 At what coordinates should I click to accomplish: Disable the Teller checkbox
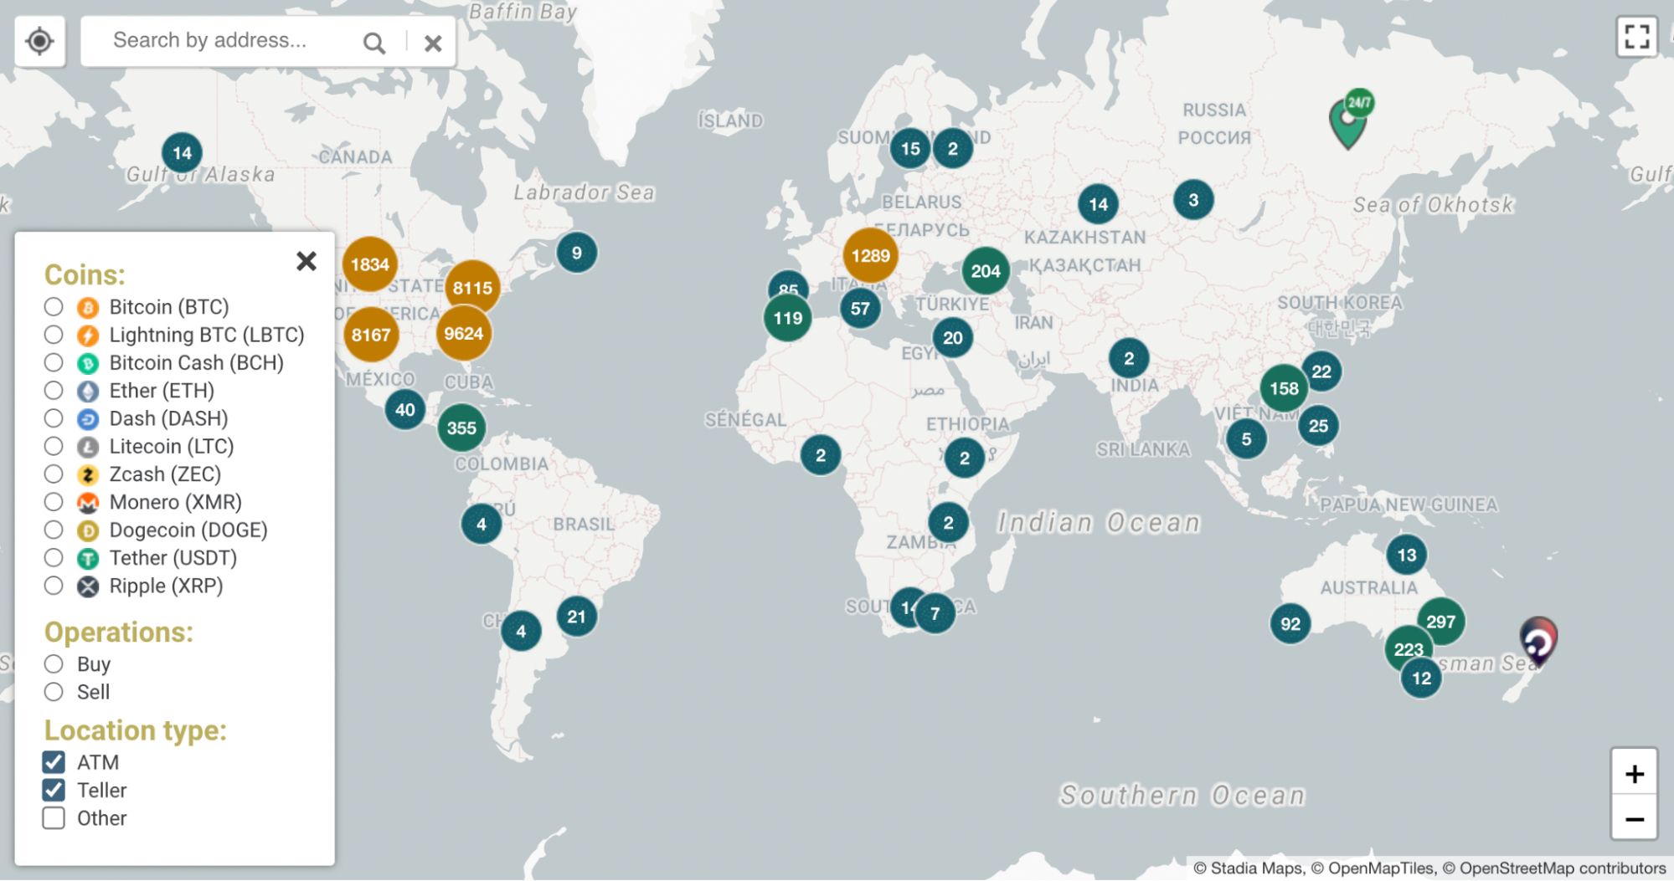point(54,790)
